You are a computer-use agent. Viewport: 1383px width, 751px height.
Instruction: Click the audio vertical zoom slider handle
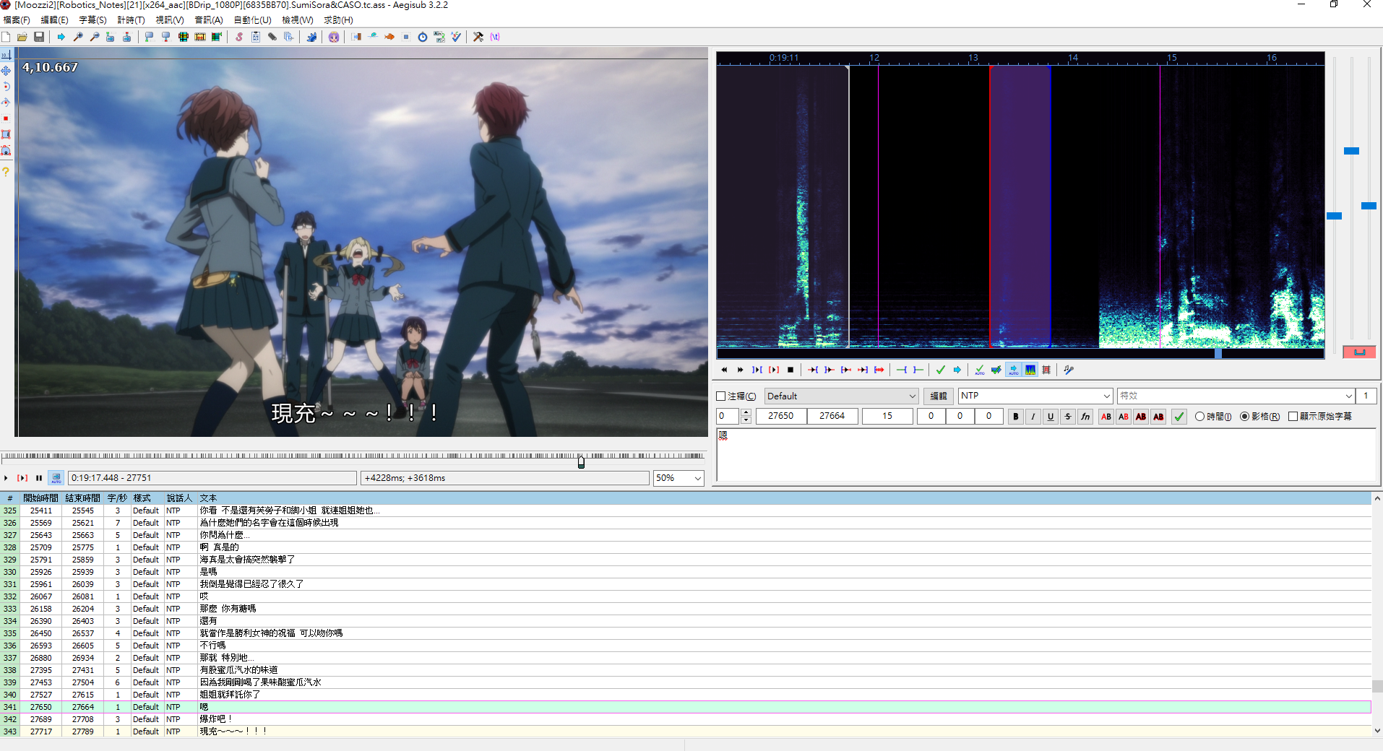coord(1351,151)
